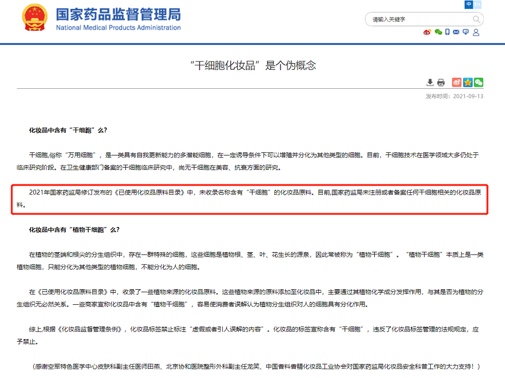Image resolution: width=505 pixels, height=378 pixels.
Task: Switch language to 中 (Chinese)
Action: pos(469,4)
